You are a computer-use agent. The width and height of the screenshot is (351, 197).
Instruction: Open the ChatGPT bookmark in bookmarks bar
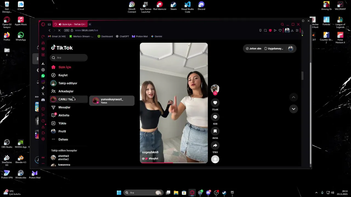(x=122, y=36)
